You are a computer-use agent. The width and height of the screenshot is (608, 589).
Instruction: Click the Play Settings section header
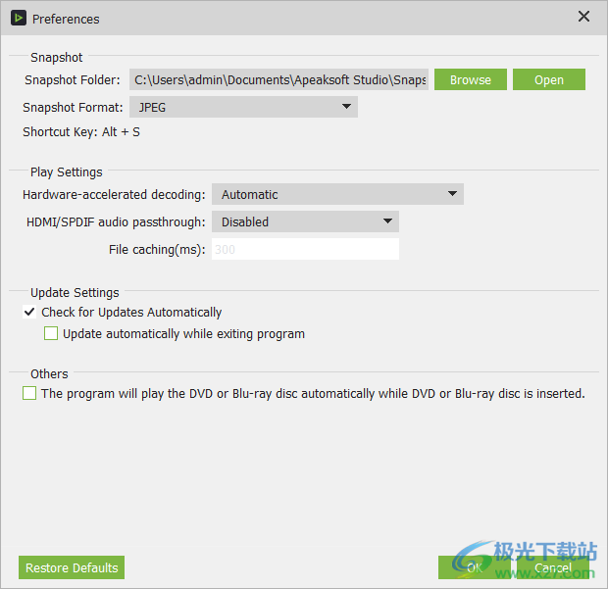(66, 172)
